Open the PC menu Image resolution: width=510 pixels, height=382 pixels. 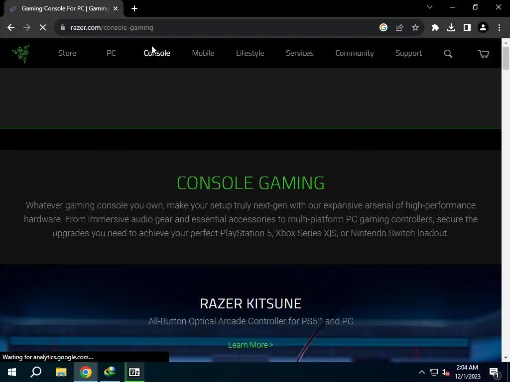coord(111,53)
